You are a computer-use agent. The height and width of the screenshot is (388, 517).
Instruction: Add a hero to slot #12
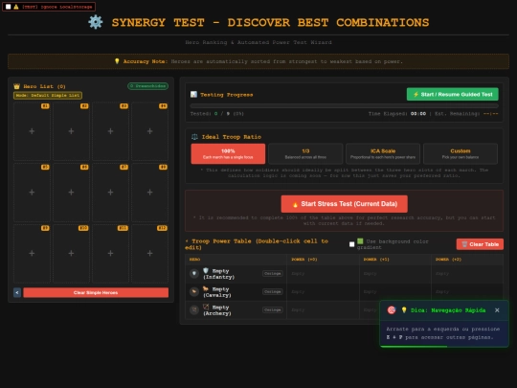pos(149,253)
